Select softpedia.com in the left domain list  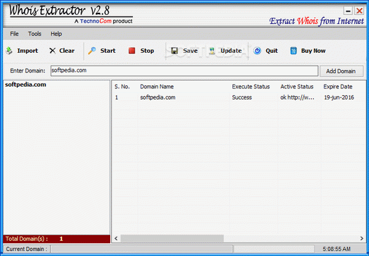pos(26,85)
